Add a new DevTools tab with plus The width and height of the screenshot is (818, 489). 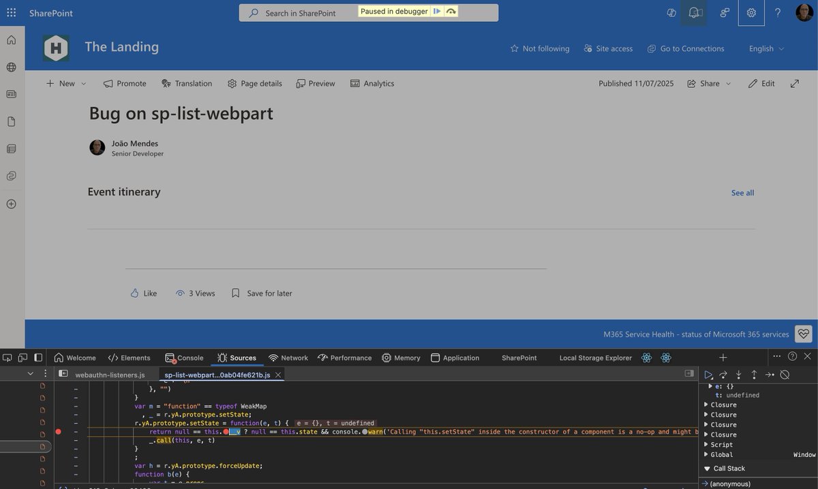click(x=723, y=357)
